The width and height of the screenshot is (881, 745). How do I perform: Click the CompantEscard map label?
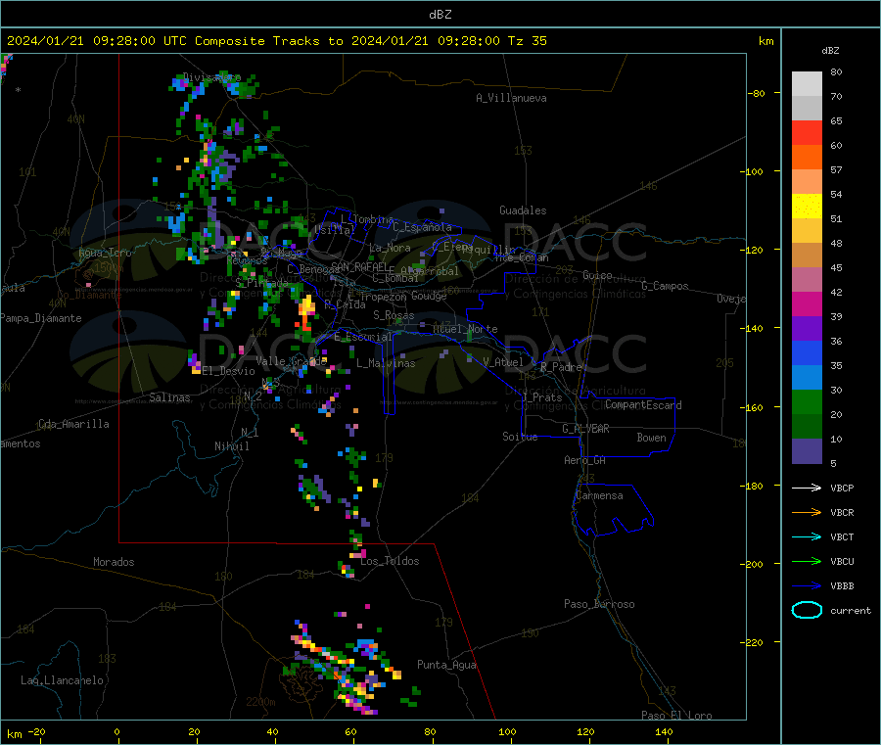pyautogui.click(x=643, y=405)
